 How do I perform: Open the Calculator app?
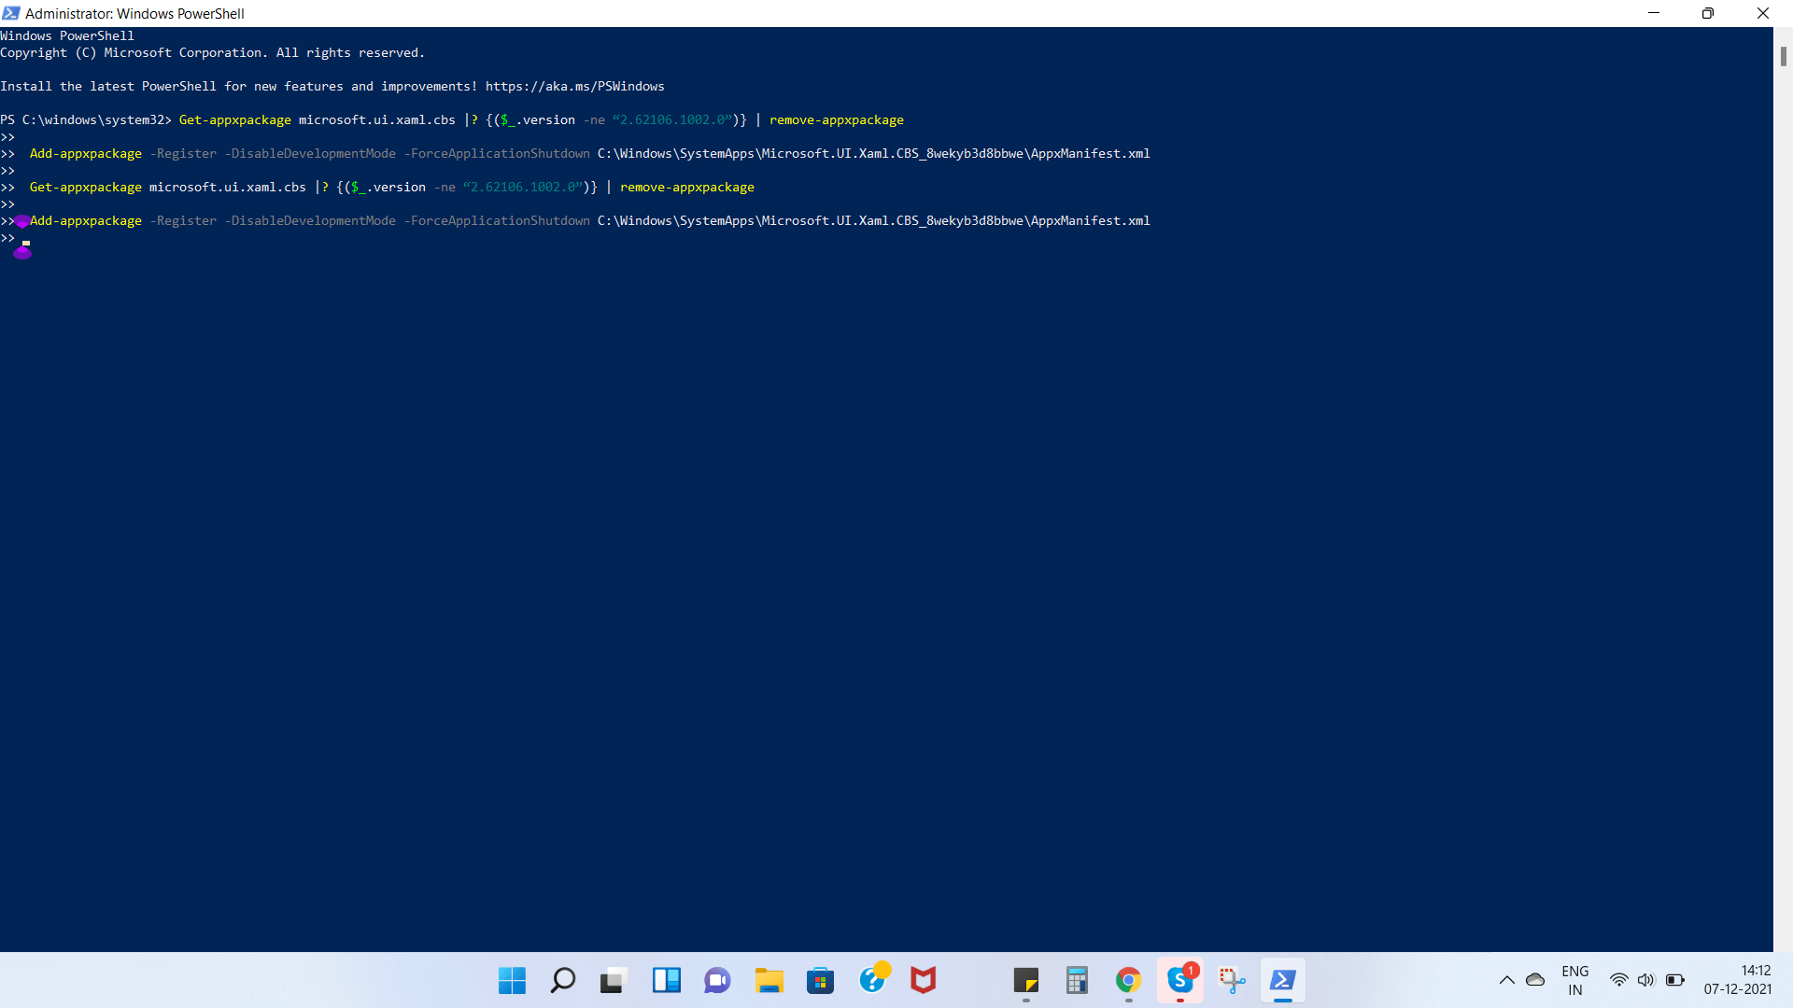click(x=1077, y=980)
